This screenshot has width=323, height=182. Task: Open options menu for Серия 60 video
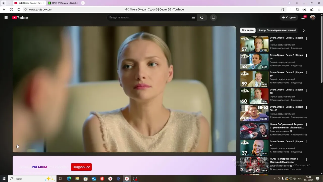tap(307, 90)
